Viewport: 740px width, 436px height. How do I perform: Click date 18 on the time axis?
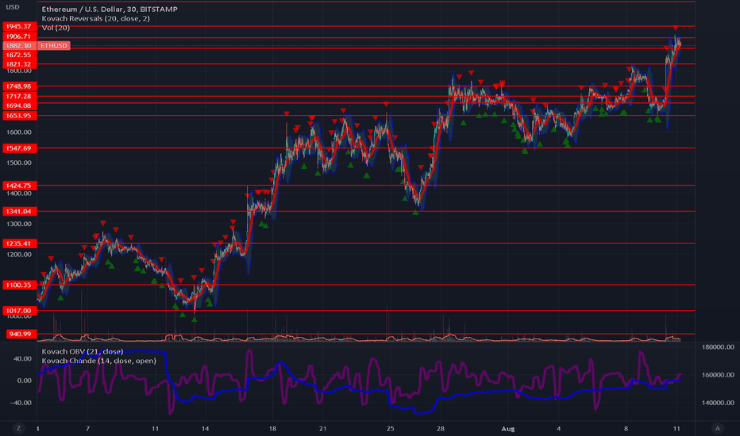click(x=272, y=428)
